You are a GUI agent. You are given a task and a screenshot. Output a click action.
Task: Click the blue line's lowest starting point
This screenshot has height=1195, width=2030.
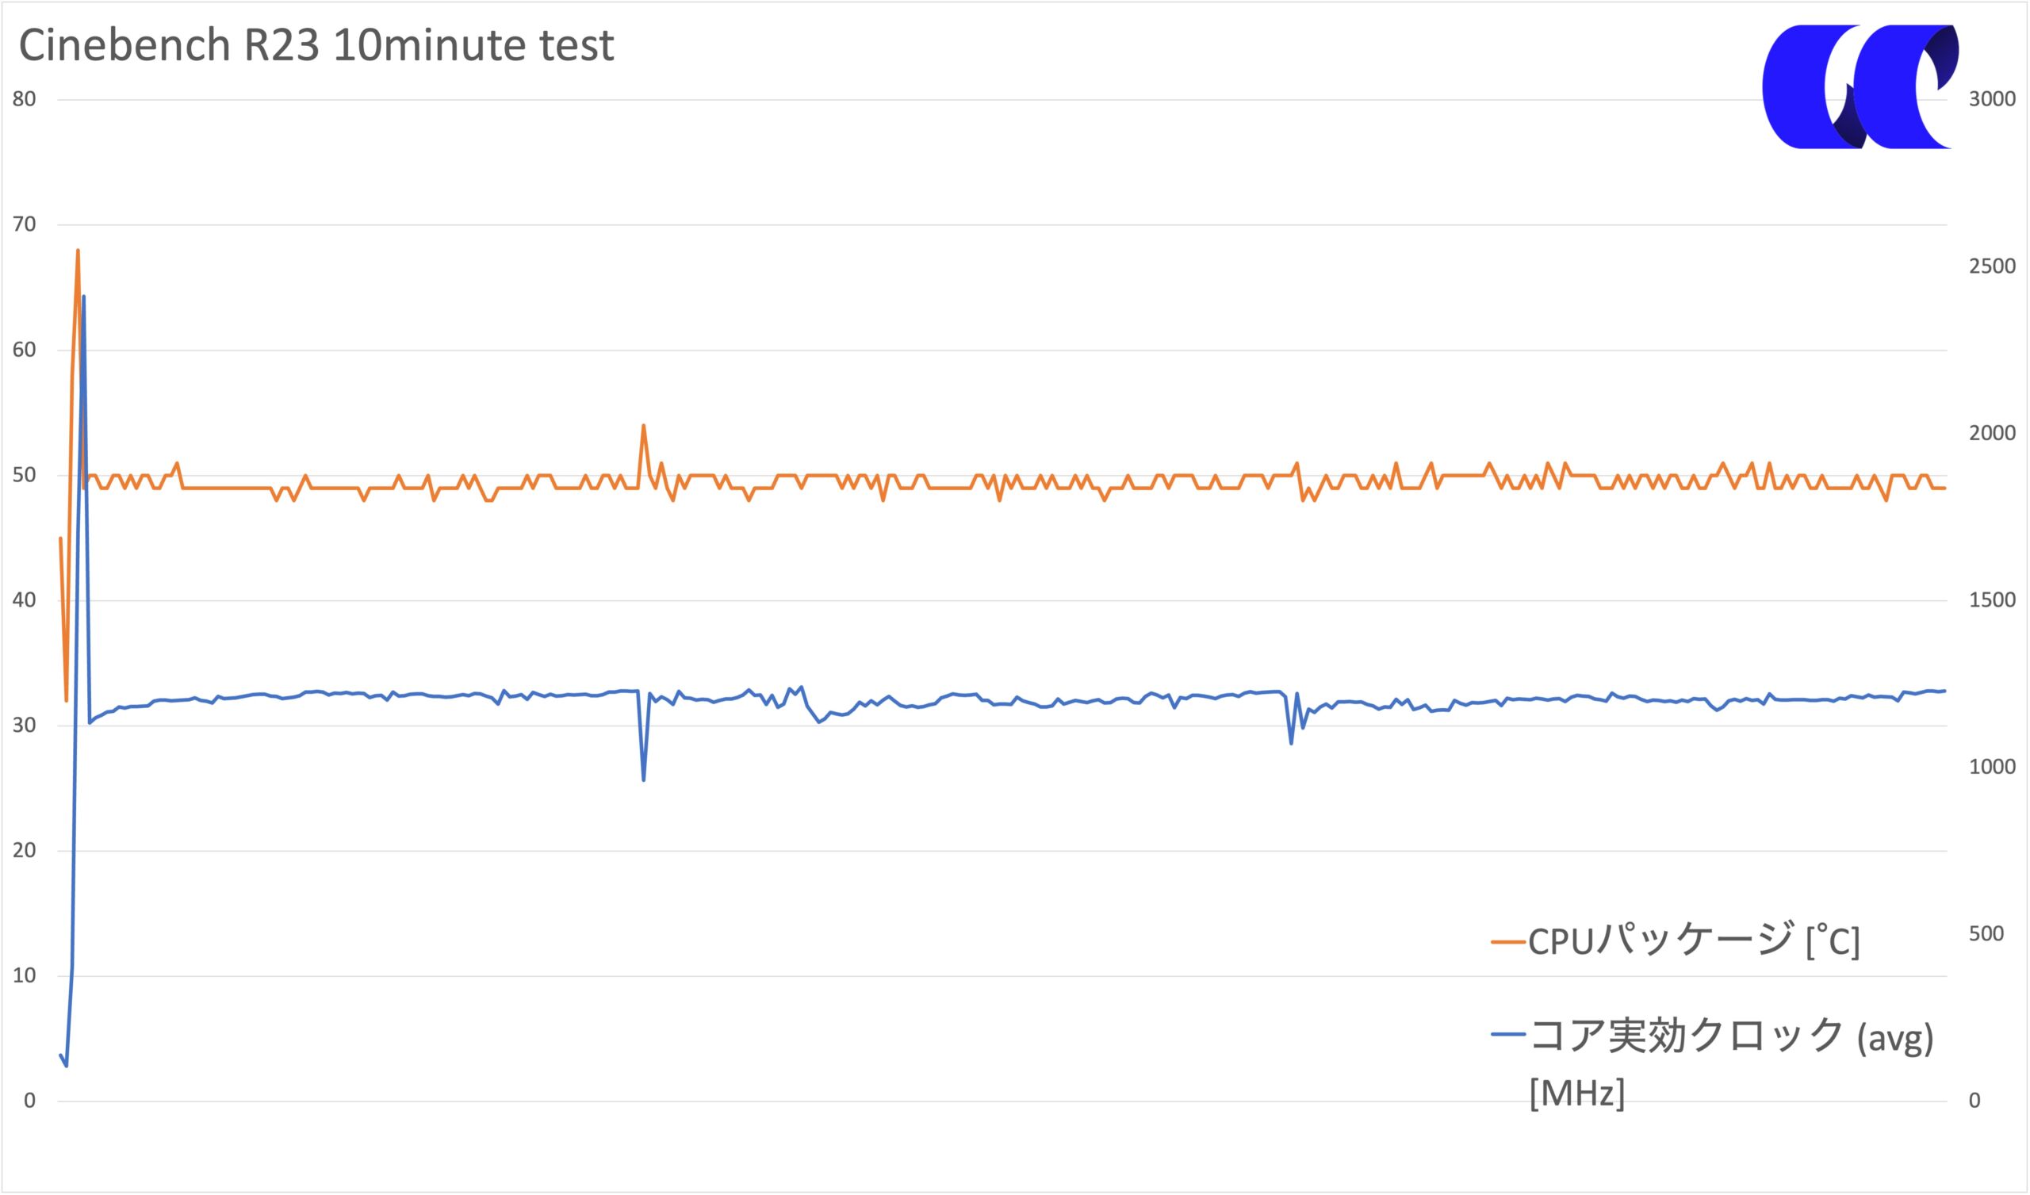66,1066
